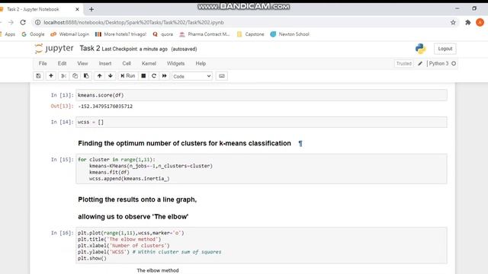Open the Webmail Login bookmark
The image size is (488, 274).
point(69,34)
